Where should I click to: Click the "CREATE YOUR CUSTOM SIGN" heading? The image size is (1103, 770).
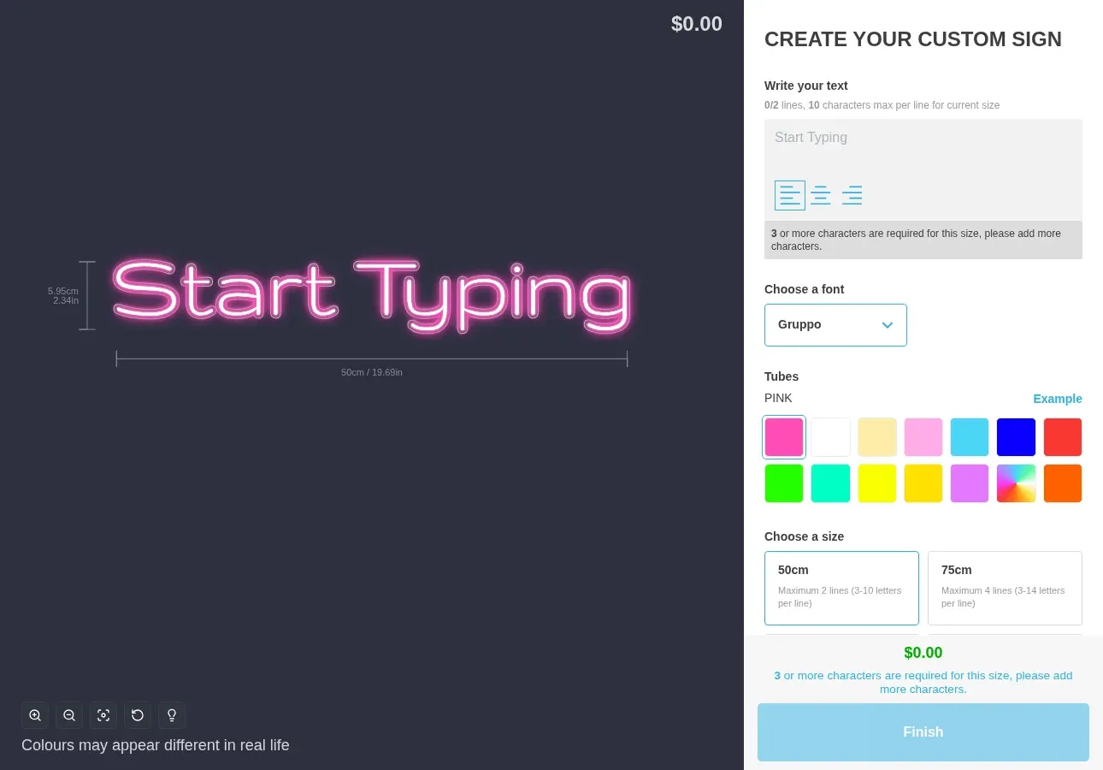(913, 39)
